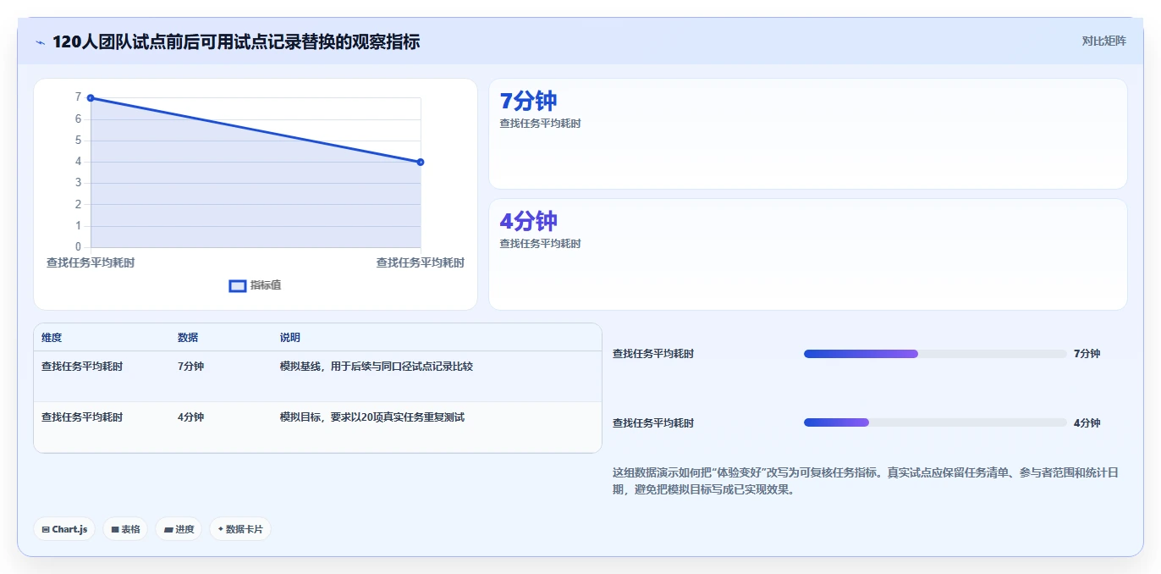Click the 说明 table column header

(290, 338)
